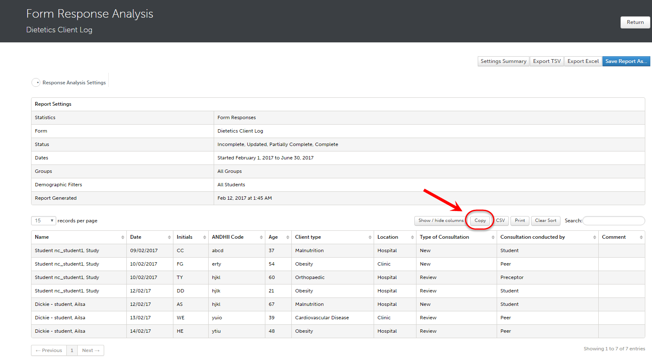The height and width of the screenshot is (360, 652).
Task: Click 'Incomplete, Updated, Partially Complete, Complete' status
Action: point(278,144)
